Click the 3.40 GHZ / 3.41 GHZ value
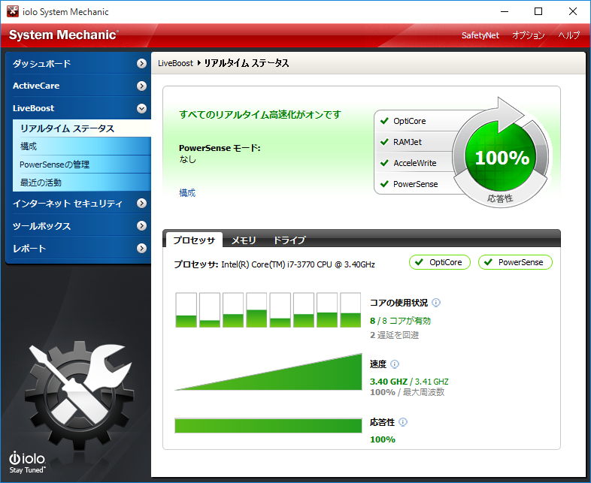 (x=409, y=382)
